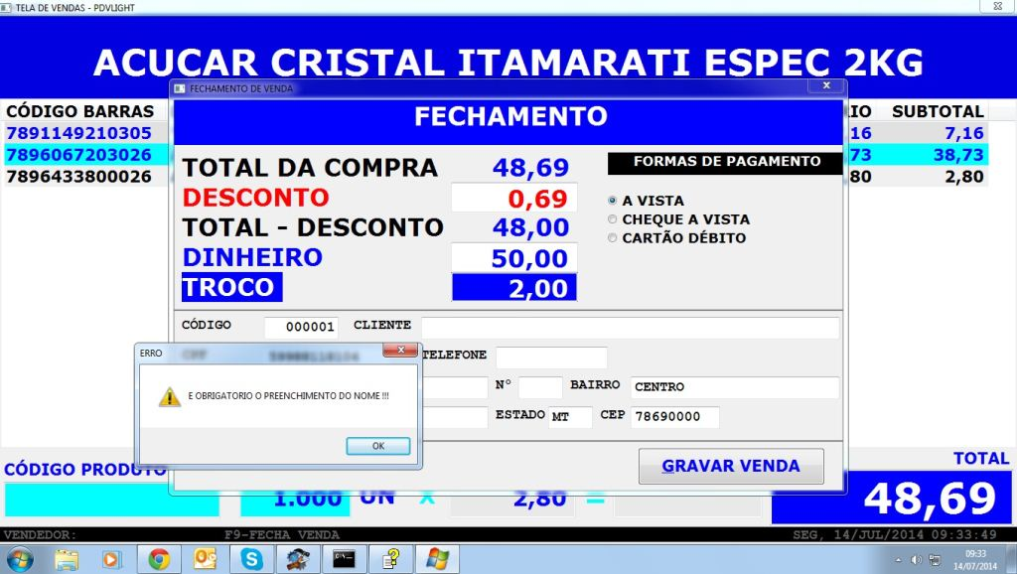Open the Windows Start menu orb
This screenshot has height=574, width=1017.
tap(20, 559)
